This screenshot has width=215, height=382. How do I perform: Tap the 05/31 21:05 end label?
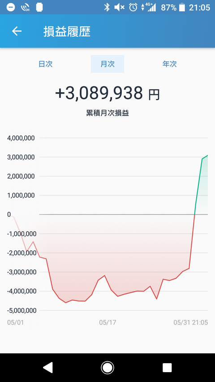(x=191, y=322)
